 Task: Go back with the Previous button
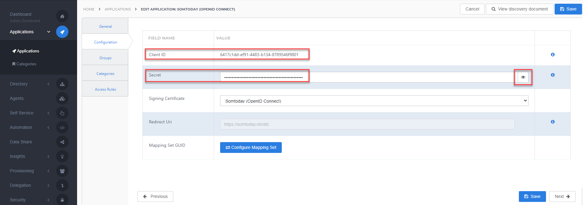[x=155, y=196]
